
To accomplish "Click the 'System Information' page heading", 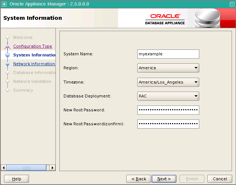I will (x=33, y=18).
